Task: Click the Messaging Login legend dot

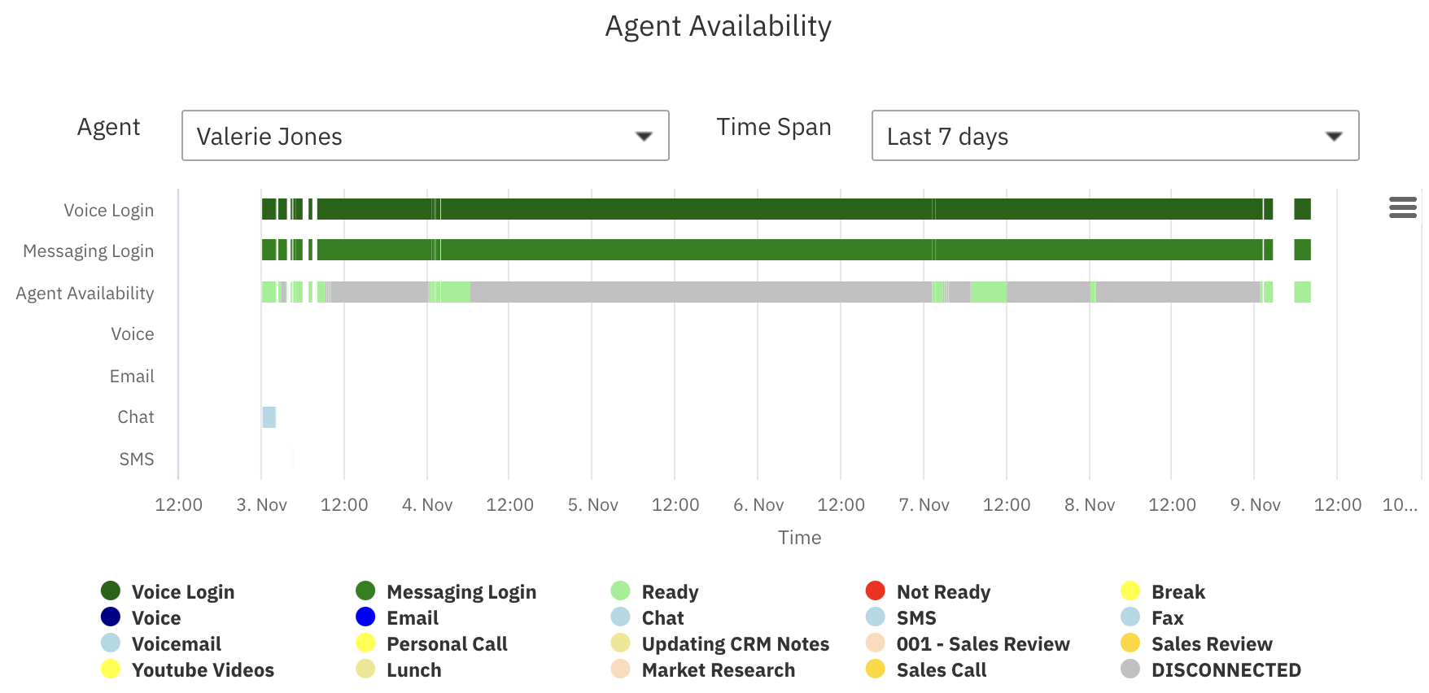Action: (365, 591)
